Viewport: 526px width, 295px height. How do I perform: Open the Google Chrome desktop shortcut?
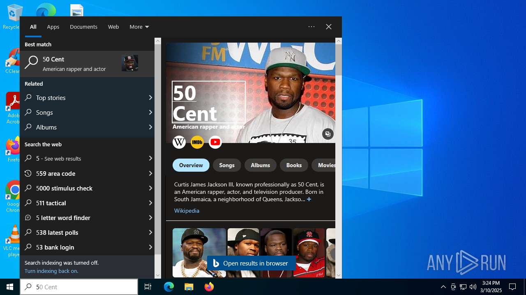pos(13,197)
